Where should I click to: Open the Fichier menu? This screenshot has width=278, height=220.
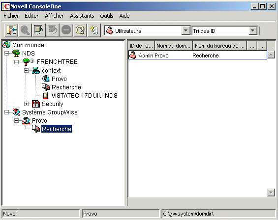tap(11, 16)
